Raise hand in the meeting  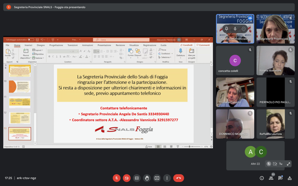147,178
